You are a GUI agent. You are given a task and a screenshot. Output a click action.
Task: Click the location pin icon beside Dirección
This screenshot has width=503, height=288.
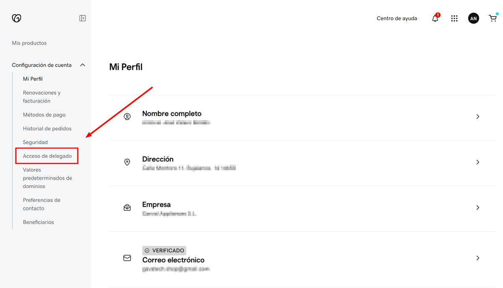[x=127, y=162]
